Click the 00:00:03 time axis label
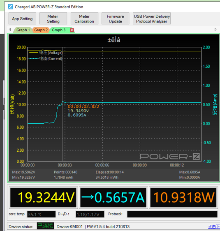 coord(65,165)
